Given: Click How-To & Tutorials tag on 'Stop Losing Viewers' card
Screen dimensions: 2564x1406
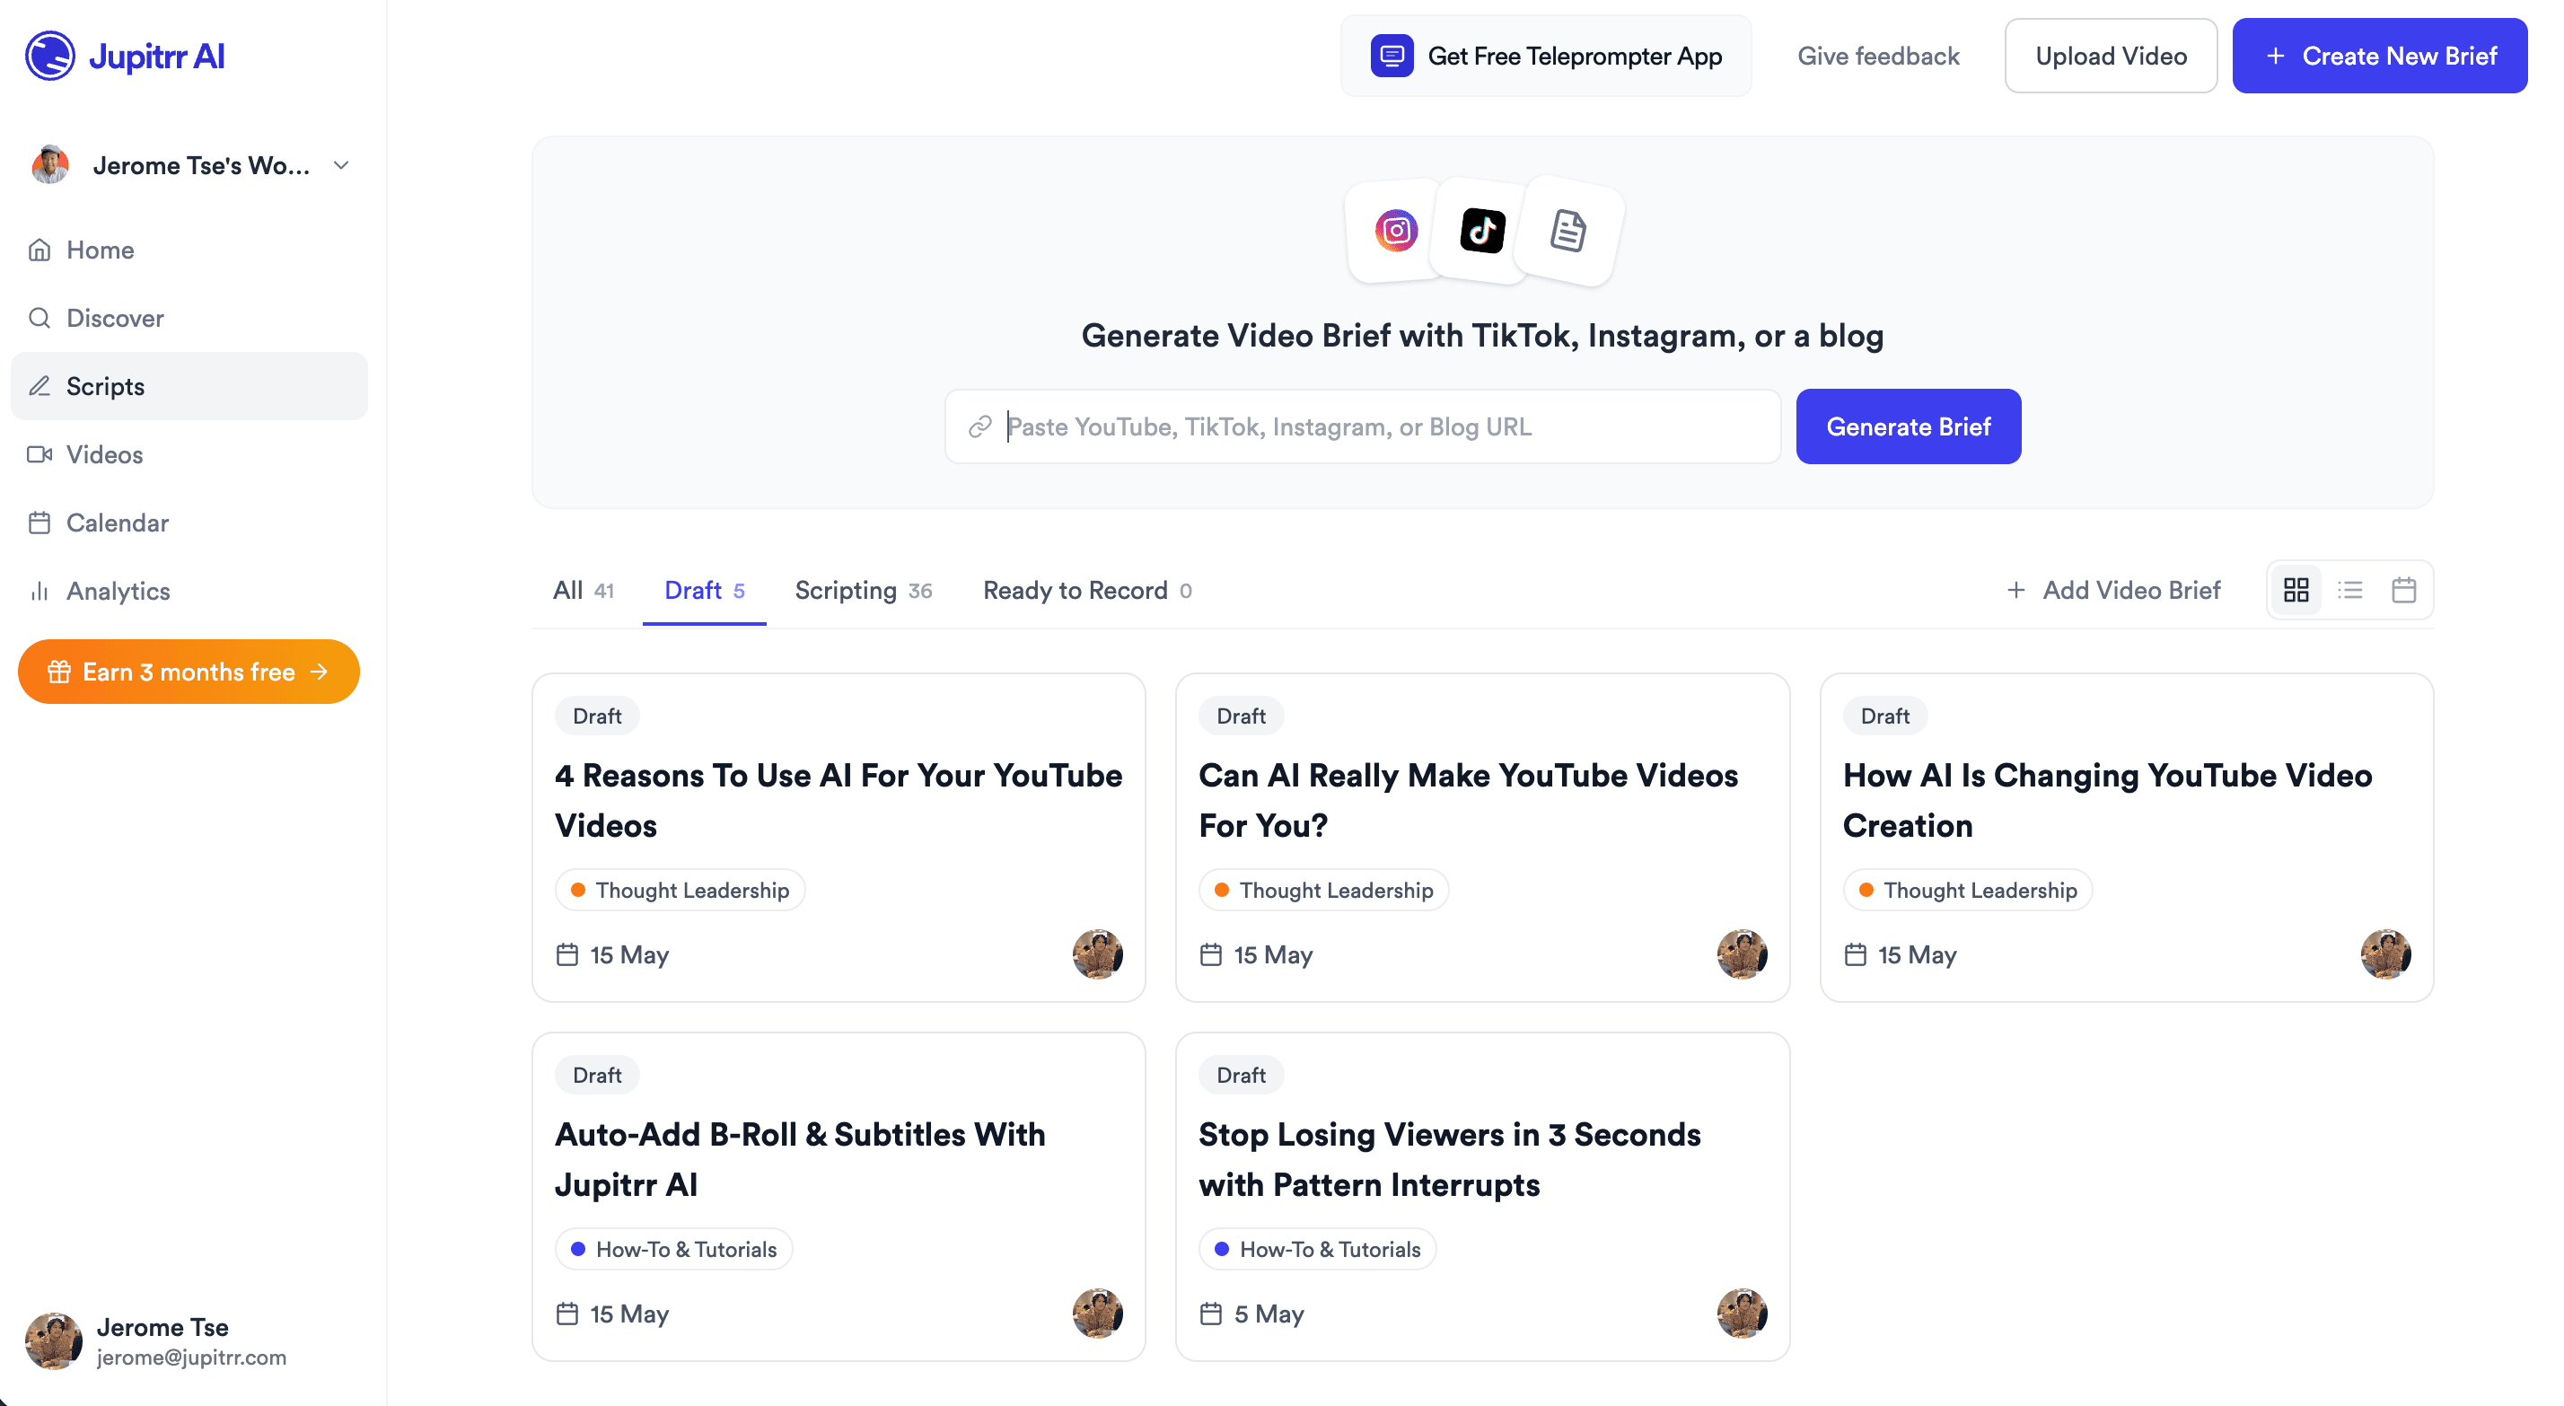Looking at the screenshot, I should tap(1318, 1250).
